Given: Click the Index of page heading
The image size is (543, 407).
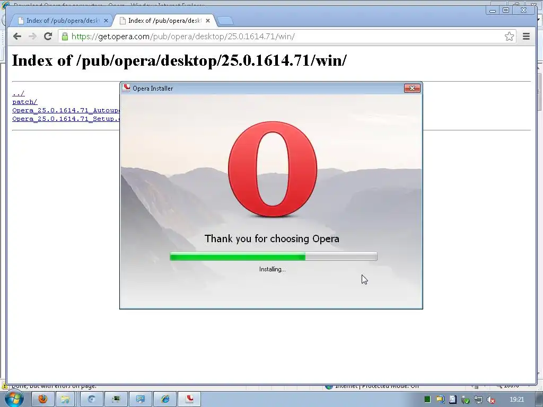Looking at the screenshot, I should pos(179,60).
